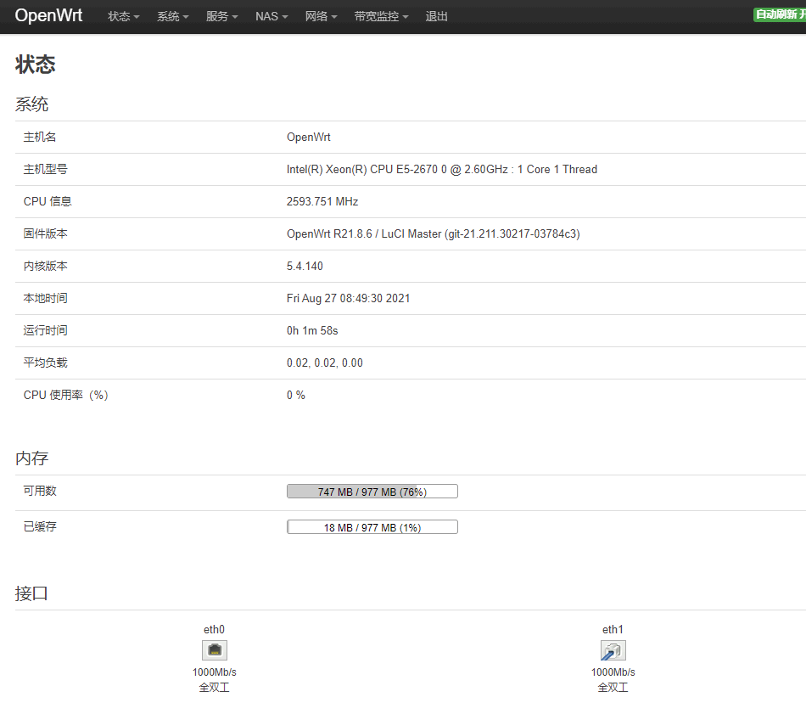This screenshot has height=714, width=806.
Task: Click the CPU 使用率 (%) label
Action: pos(66,395)
